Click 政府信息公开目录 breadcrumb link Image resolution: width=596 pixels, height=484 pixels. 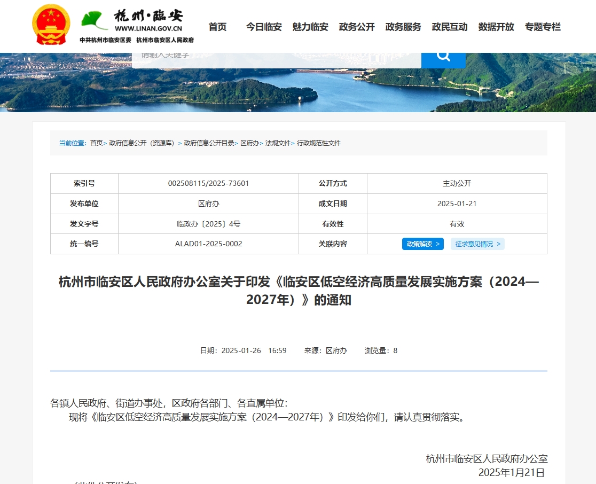click(x=209, y=143)
